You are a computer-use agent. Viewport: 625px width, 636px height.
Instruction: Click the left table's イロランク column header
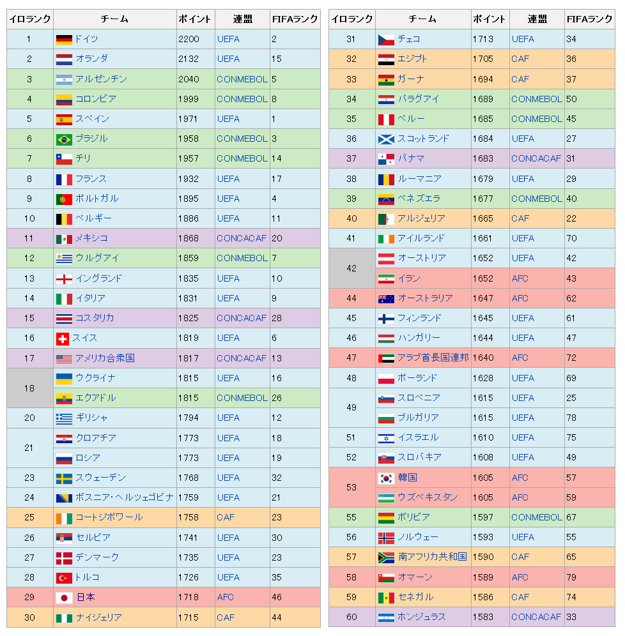30,19
